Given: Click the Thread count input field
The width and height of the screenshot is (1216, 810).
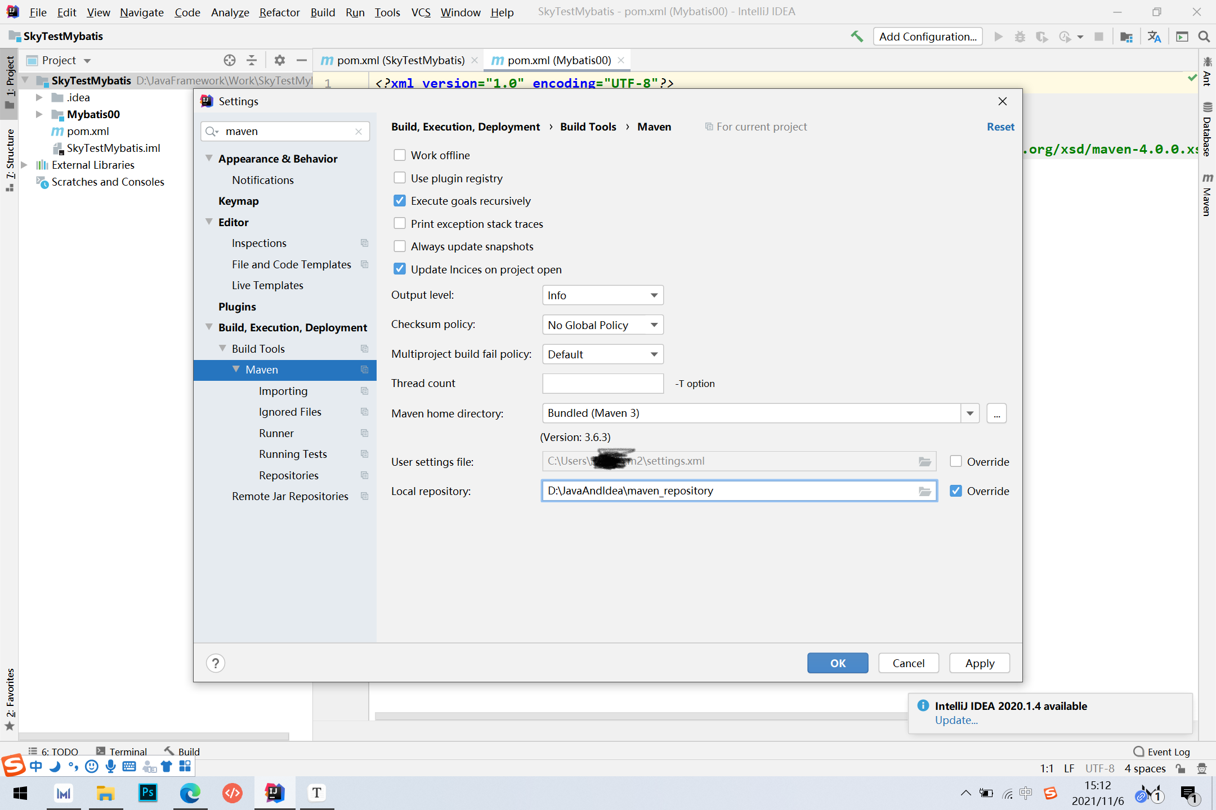Looking at the screenshot, I should tap(602, 384).
